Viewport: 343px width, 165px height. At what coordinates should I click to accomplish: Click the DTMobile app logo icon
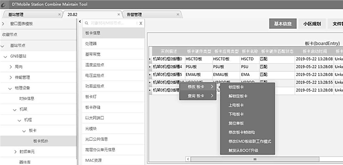(x=4, y=4)
